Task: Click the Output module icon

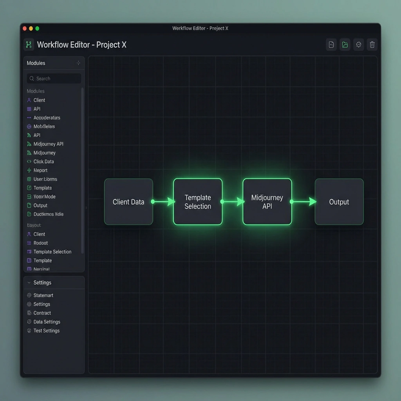Action: 29,205
